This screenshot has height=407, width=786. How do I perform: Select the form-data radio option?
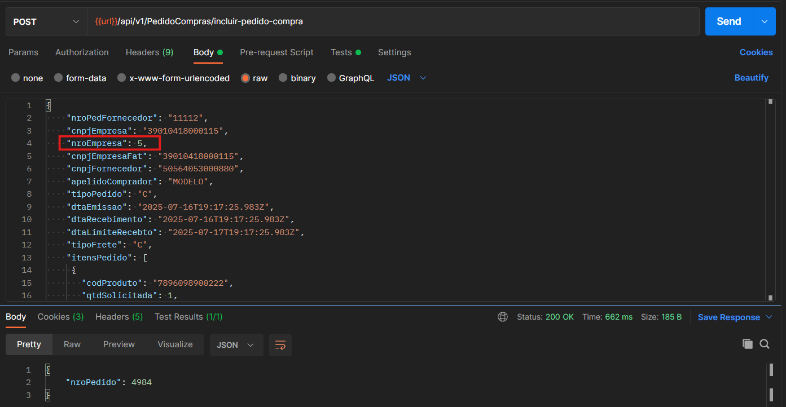[59, 78]
